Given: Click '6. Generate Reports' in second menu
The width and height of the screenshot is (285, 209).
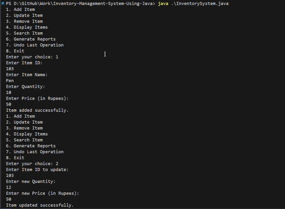Looking at the screenshot, I should (31, 146).
